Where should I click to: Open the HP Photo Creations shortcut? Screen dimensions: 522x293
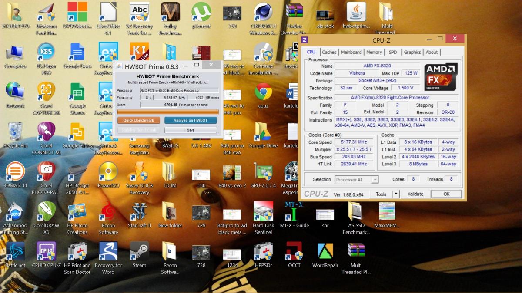pos(77,218)
